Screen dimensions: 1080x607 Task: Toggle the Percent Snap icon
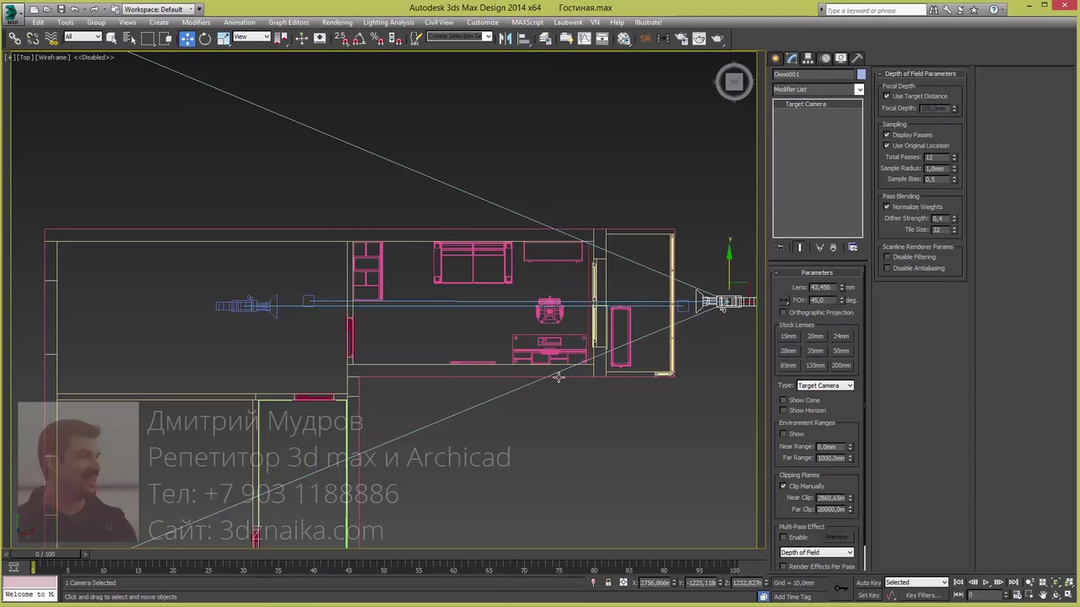[x=376, y=38]
